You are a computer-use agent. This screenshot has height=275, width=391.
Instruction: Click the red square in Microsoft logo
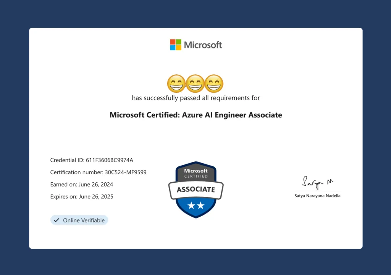tap(172, 42)
